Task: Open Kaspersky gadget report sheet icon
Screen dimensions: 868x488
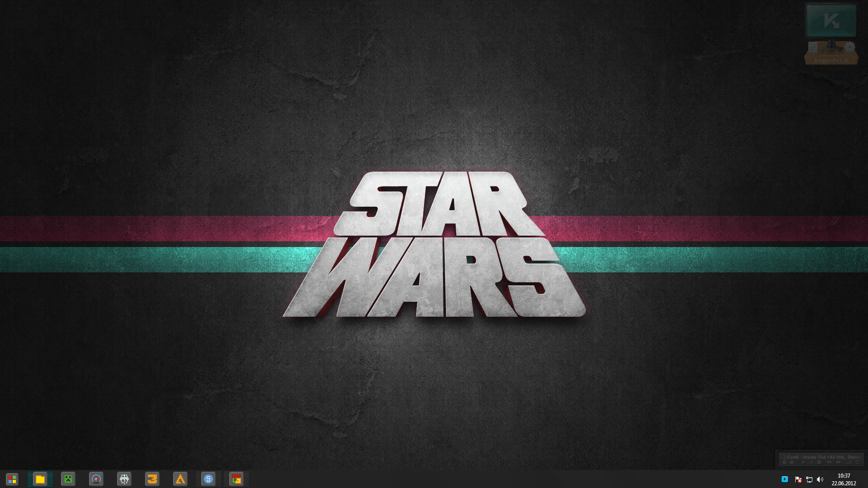Action: [x=813, y=47]
